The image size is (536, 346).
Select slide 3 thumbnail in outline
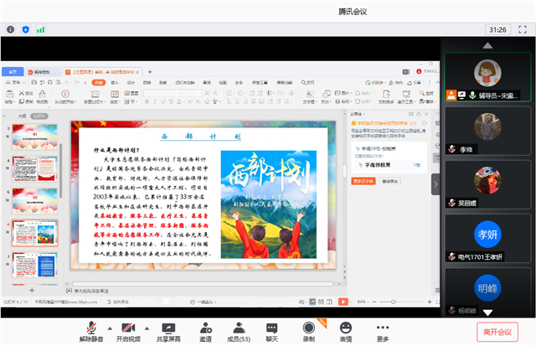(x=34, y=137)
